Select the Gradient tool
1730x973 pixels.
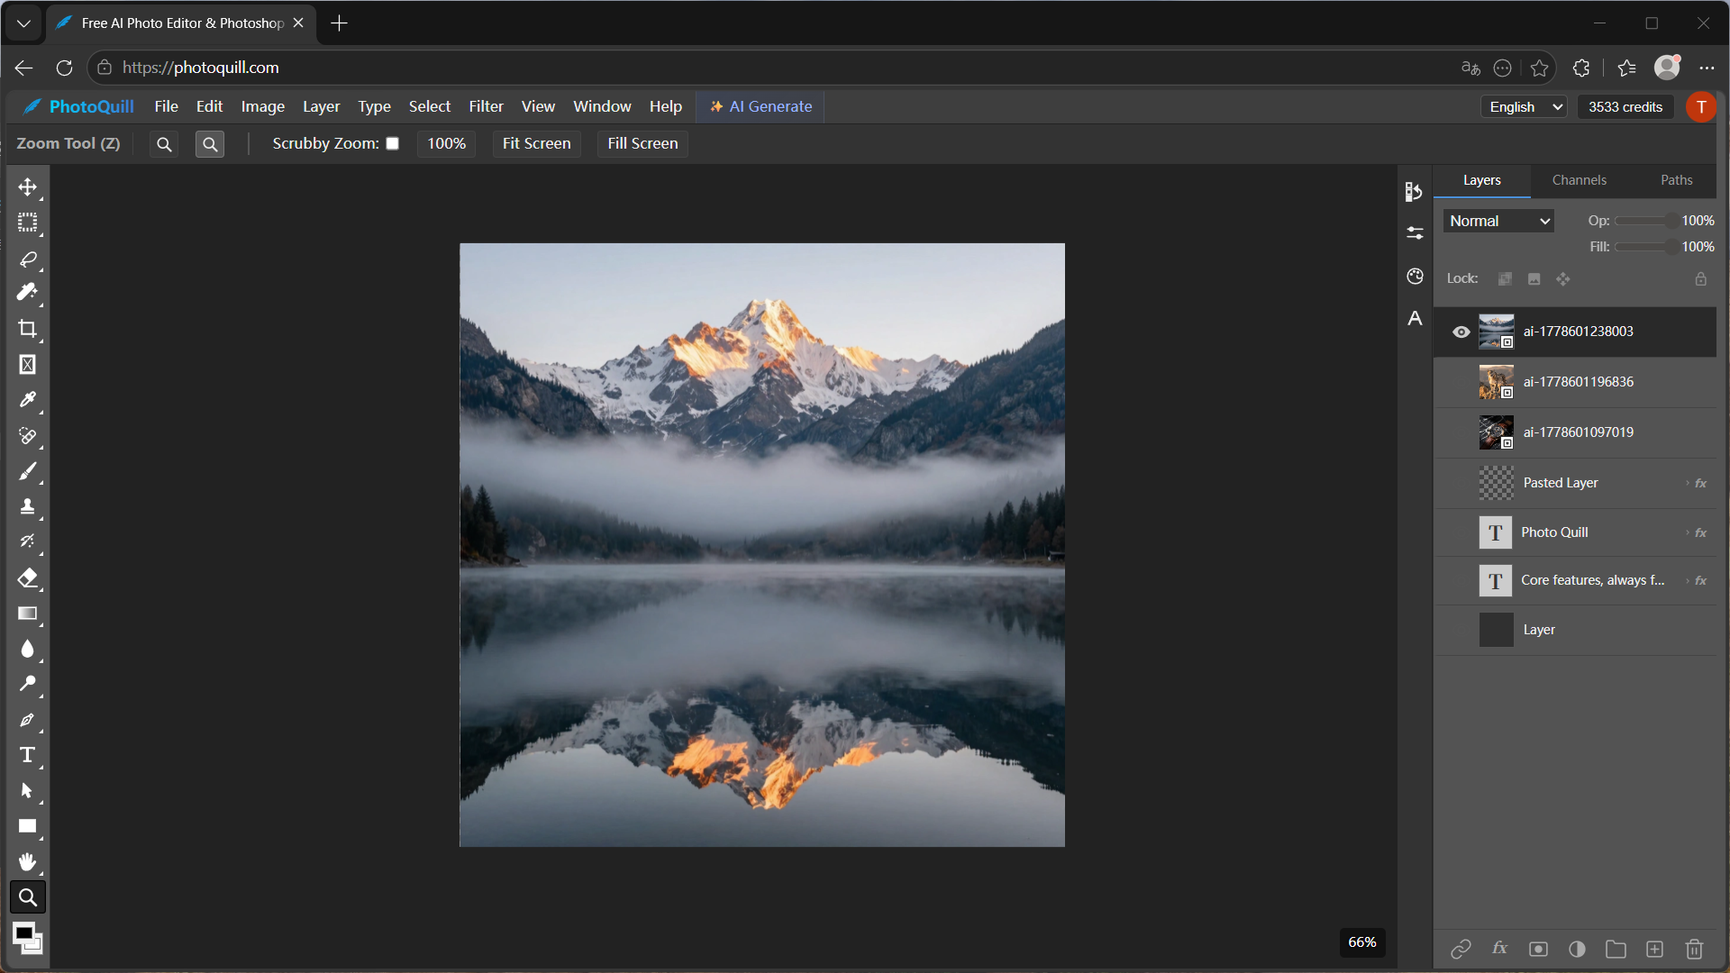pyautogui.click(x=28, y=613)
